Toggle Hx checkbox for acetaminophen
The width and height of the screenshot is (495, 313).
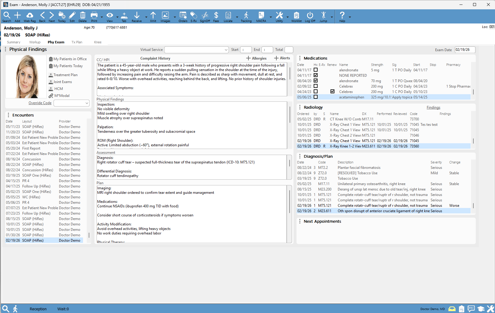(315, 97)
